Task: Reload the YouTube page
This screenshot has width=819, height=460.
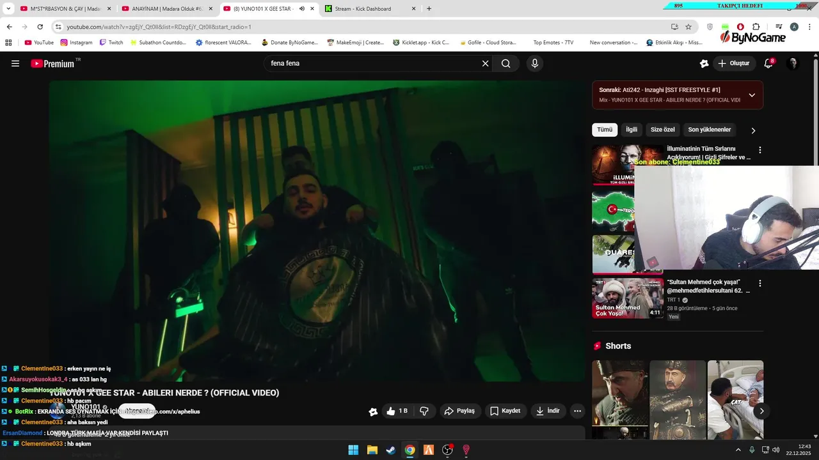Action: point(40,27)
